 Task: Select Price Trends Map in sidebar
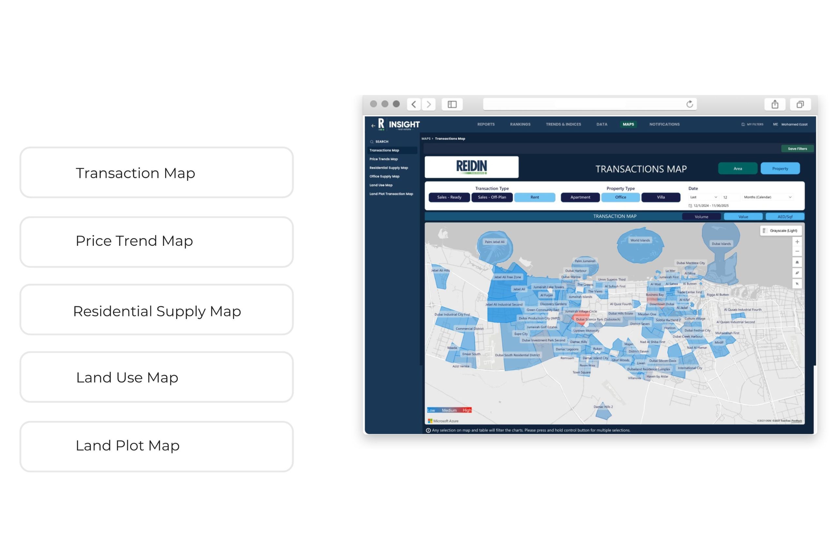click(x=383, y=159)
